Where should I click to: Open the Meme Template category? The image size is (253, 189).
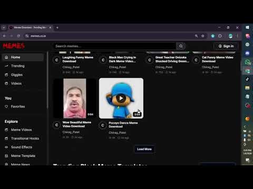click(23, 156)
